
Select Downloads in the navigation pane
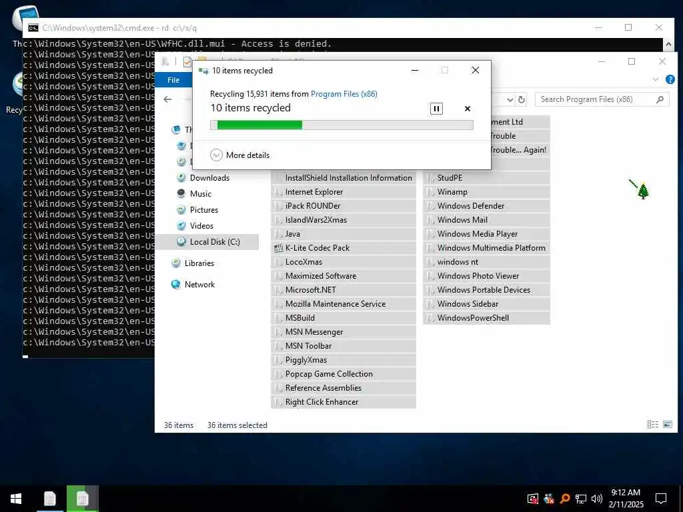pyautogui.click(x=209, y=177)
